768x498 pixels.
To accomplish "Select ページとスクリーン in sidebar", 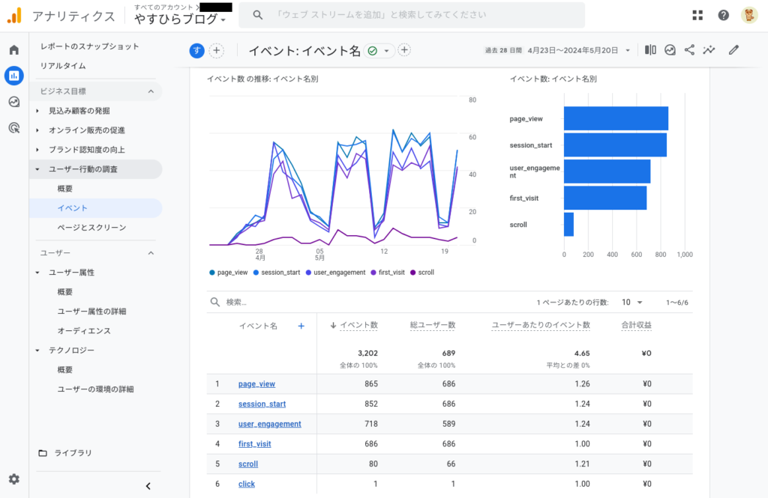I will click(91, 228).
